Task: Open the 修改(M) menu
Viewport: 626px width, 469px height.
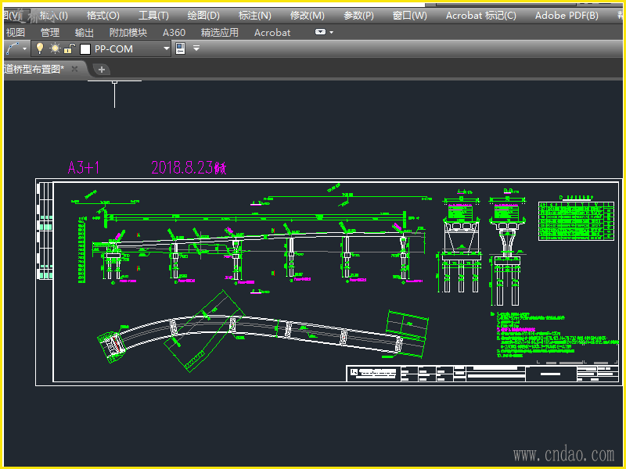Action: tap(307, 15)
